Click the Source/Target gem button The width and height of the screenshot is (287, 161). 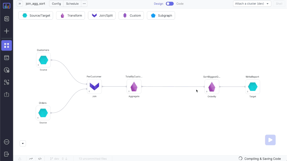(x=36, y=16)
